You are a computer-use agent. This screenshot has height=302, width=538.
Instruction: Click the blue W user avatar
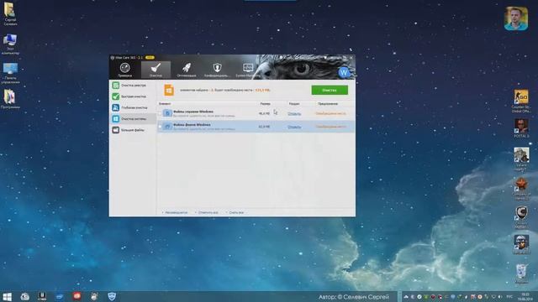(344, 73)
